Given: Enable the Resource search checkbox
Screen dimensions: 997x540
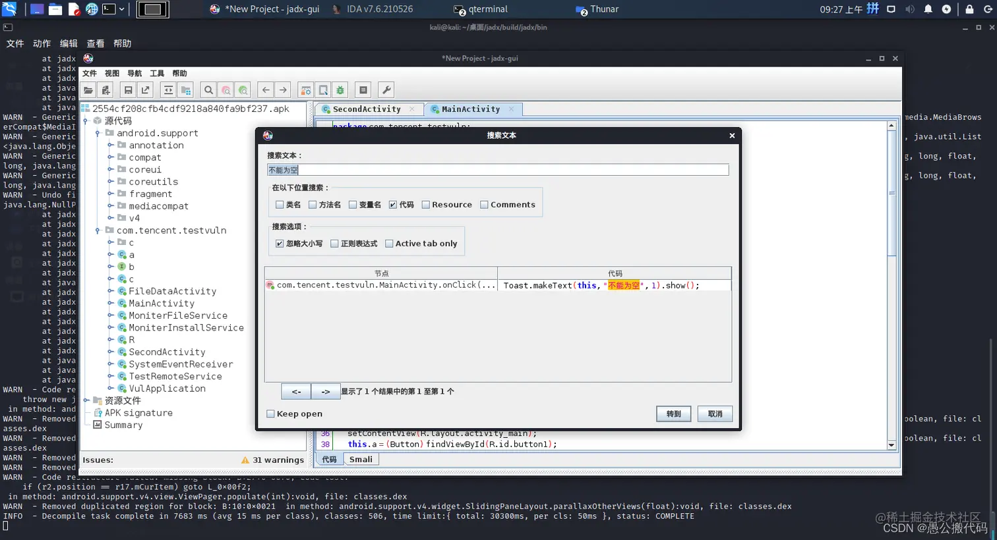Looking at the screenshot, I should (425, 205).
